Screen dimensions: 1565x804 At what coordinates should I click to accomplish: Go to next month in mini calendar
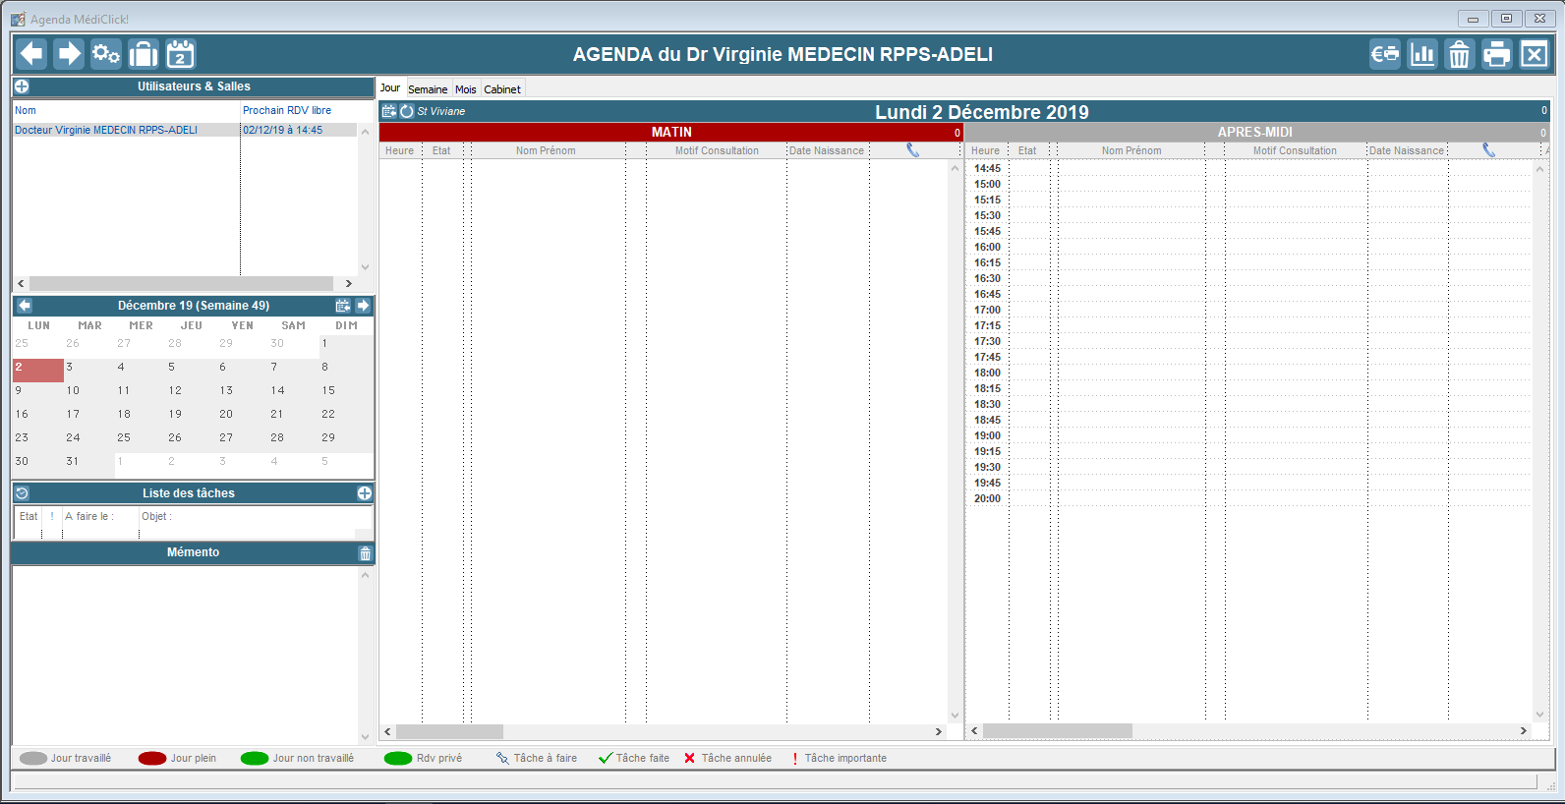pos(363,306)
